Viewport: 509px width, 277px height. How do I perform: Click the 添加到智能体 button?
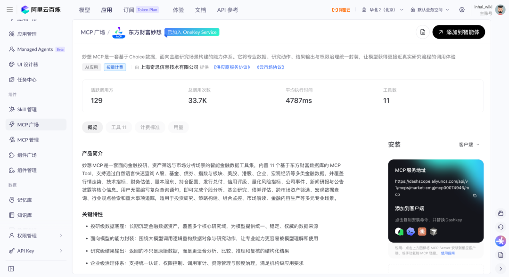pyautogui.click(x=459, y=32)
